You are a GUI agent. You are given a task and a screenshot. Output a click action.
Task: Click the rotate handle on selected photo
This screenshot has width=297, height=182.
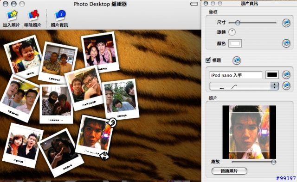(x=112, y=122)
